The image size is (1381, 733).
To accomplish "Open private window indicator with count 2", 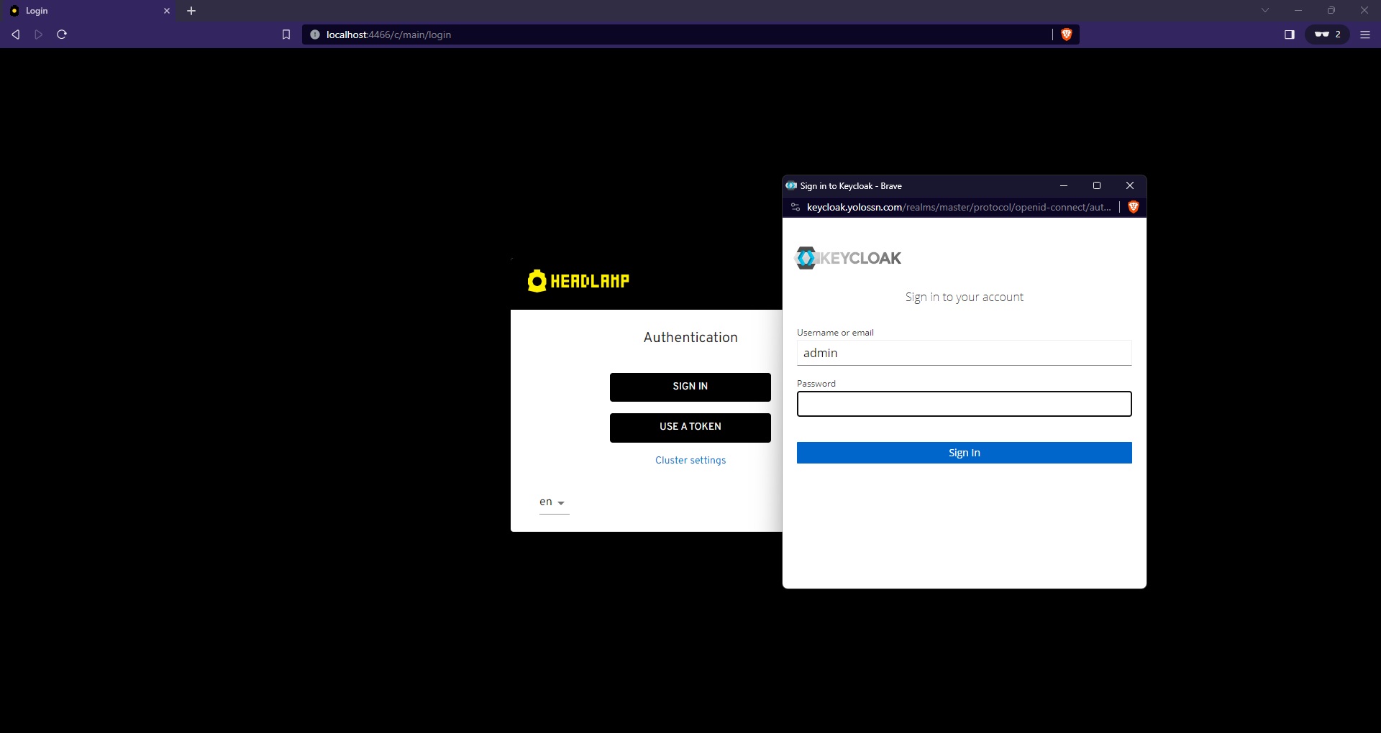I will 1327,34.
